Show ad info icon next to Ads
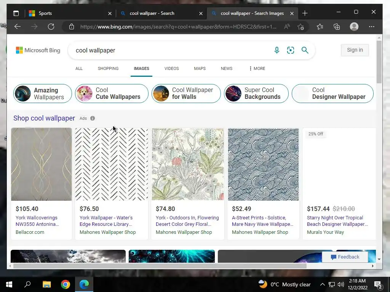390x292 pixels. click(93, 118)
